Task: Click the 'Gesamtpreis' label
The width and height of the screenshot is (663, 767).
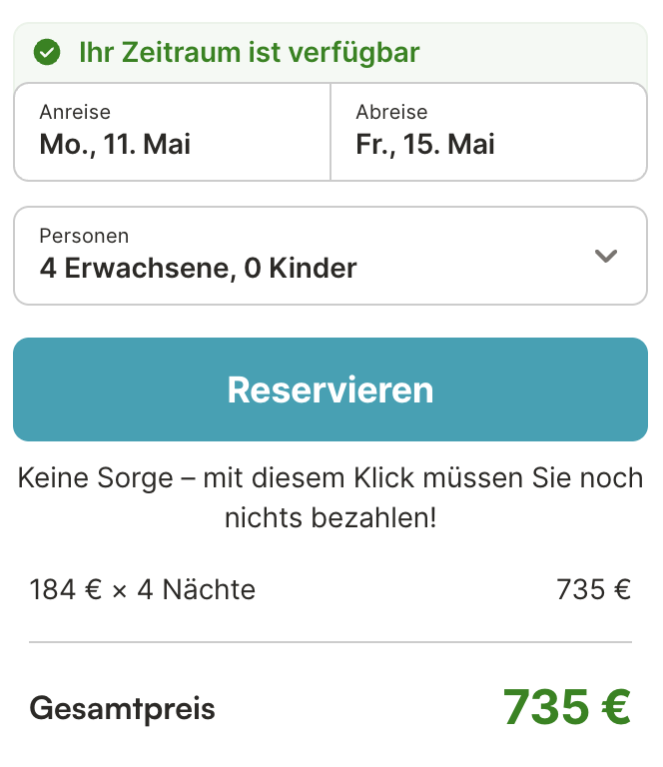Action: coord(122,709)
